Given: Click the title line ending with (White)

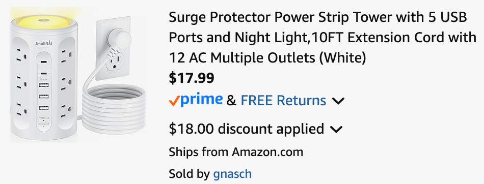Looking at the screenshot, I should (x=267, y=58).
